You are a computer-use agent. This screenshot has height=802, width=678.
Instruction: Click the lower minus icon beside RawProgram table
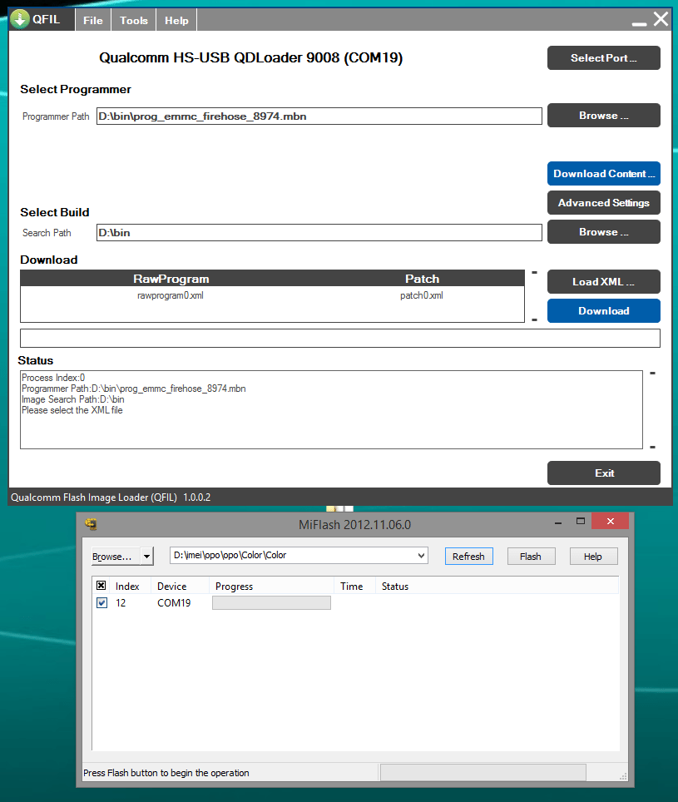pos(534,319)
